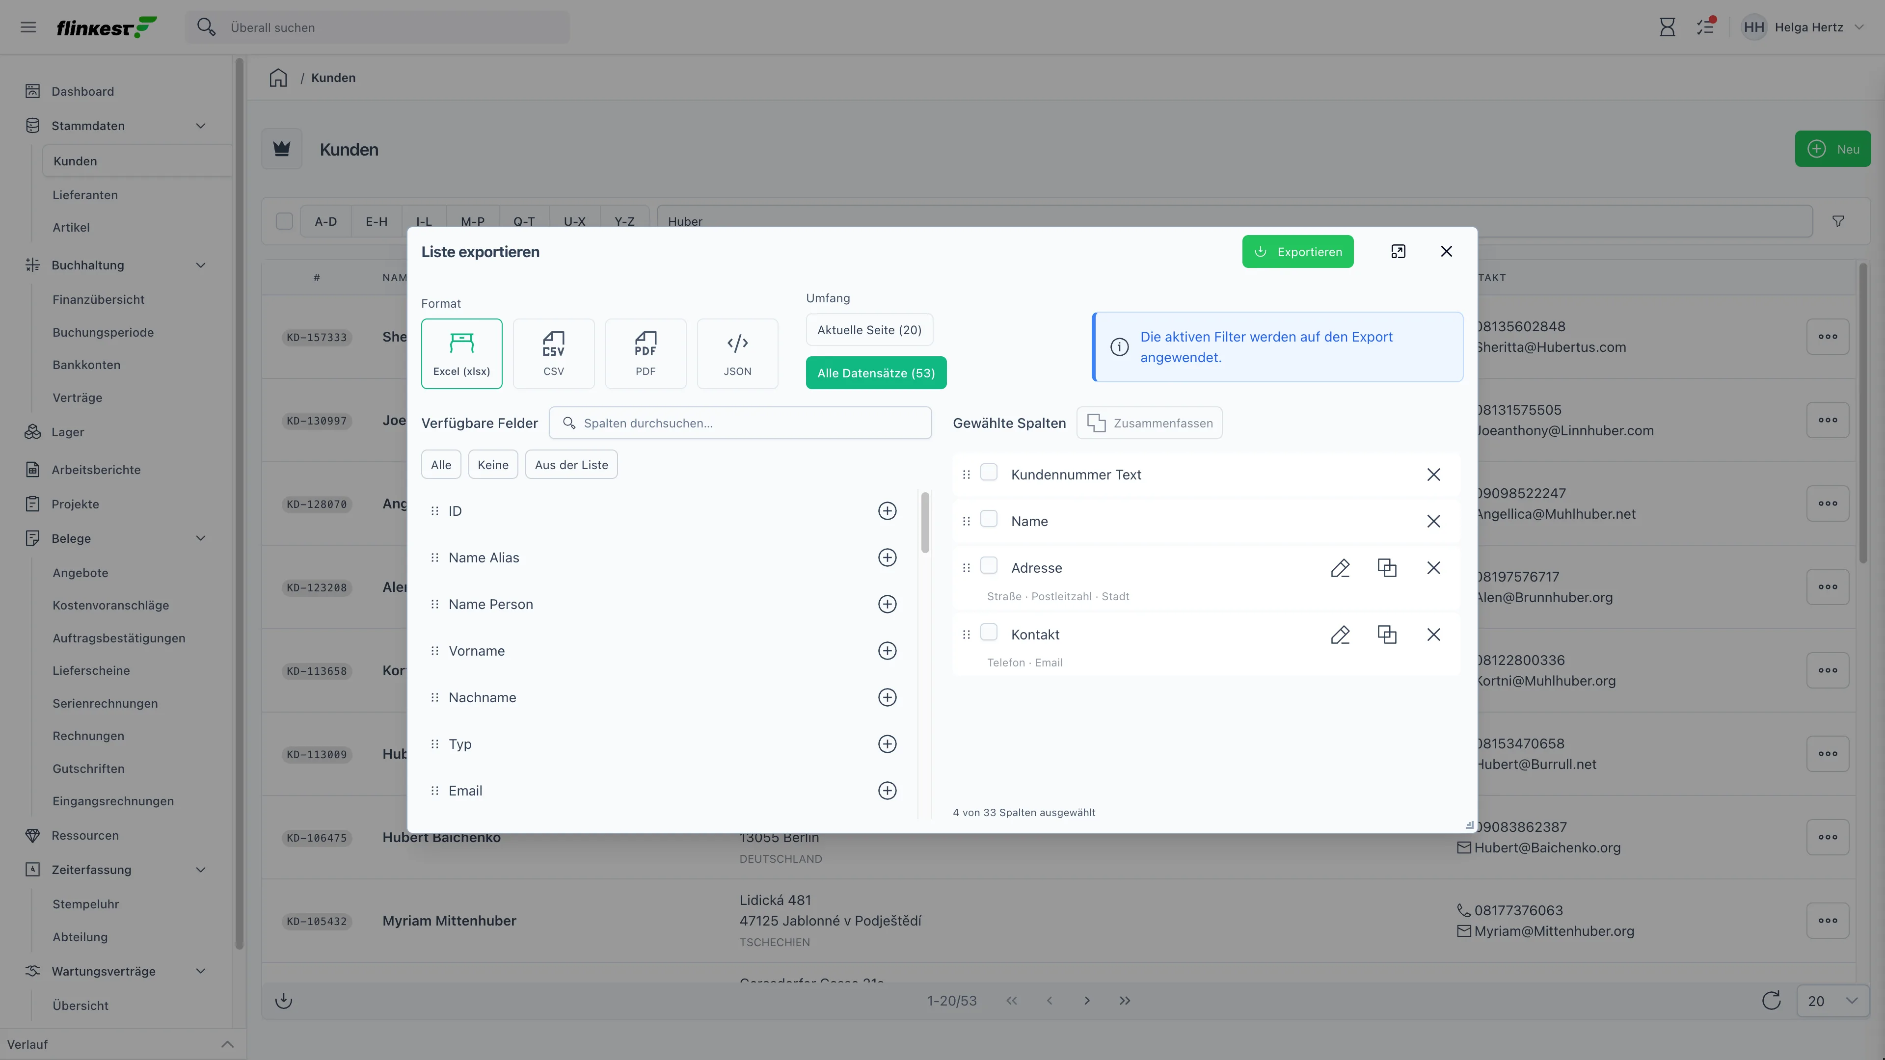Check the Adresse column checkbox
Image resolution: width=1885 pixels, height=1060 pixels.
tap(989, 565)
